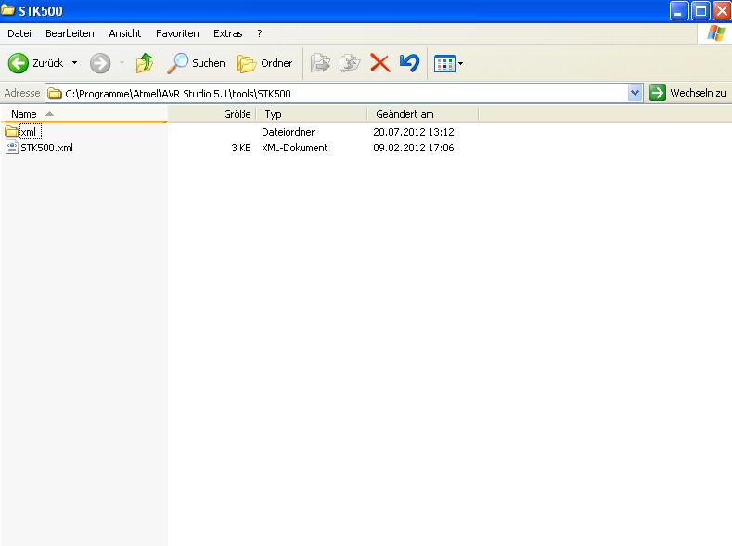Click the XML-Dokument type entry
The height and width of the screenshot is (546, 732).
(295, 148)
